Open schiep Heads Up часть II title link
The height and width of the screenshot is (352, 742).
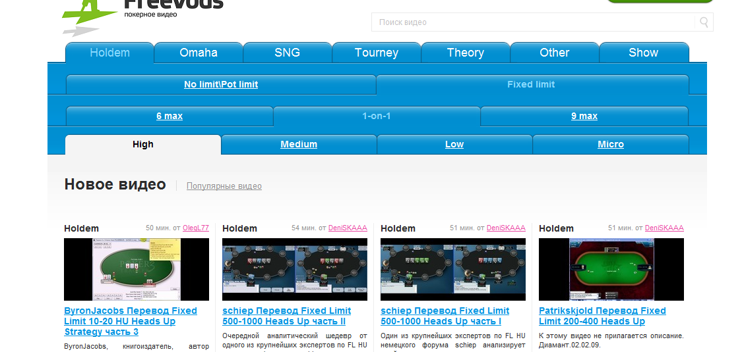[287, 316]
